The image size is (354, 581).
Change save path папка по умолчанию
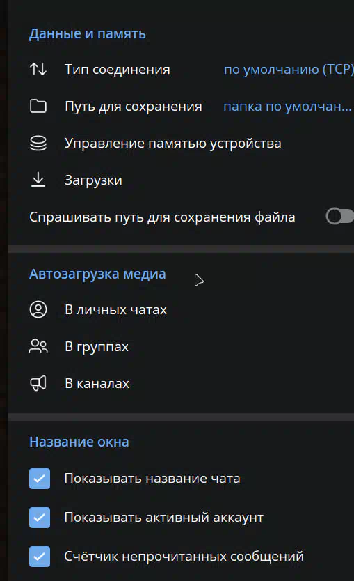click(287, 107)
